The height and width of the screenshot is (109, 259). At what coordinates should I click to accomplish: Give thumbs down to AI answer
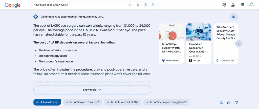click(236, 103)
